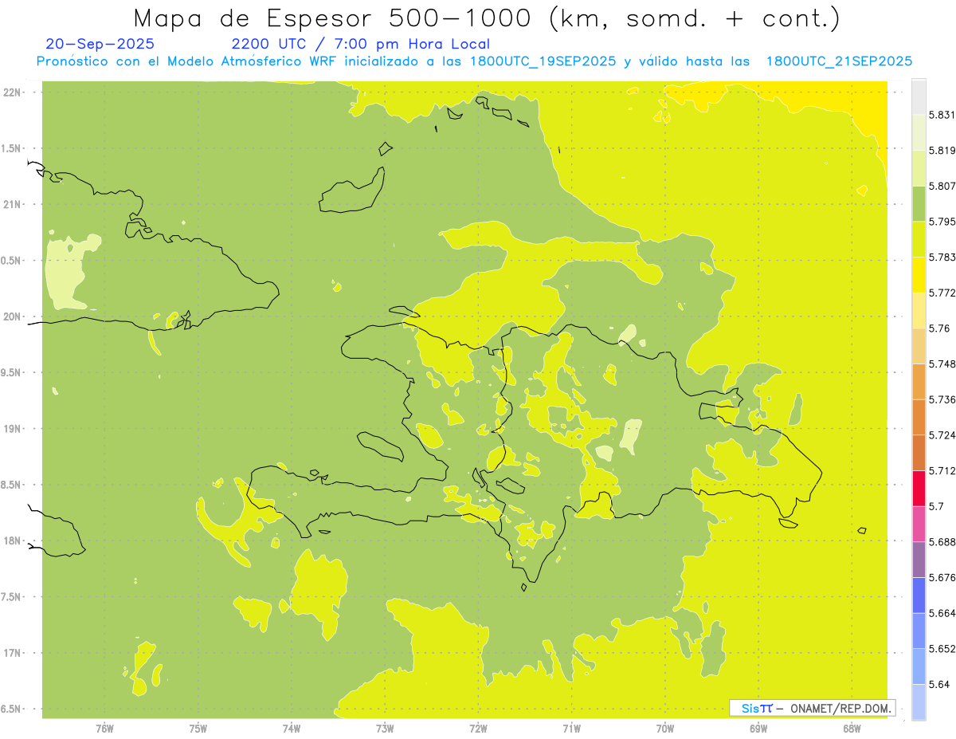Click the "7.5N" latitude axis label

(12, 597)
